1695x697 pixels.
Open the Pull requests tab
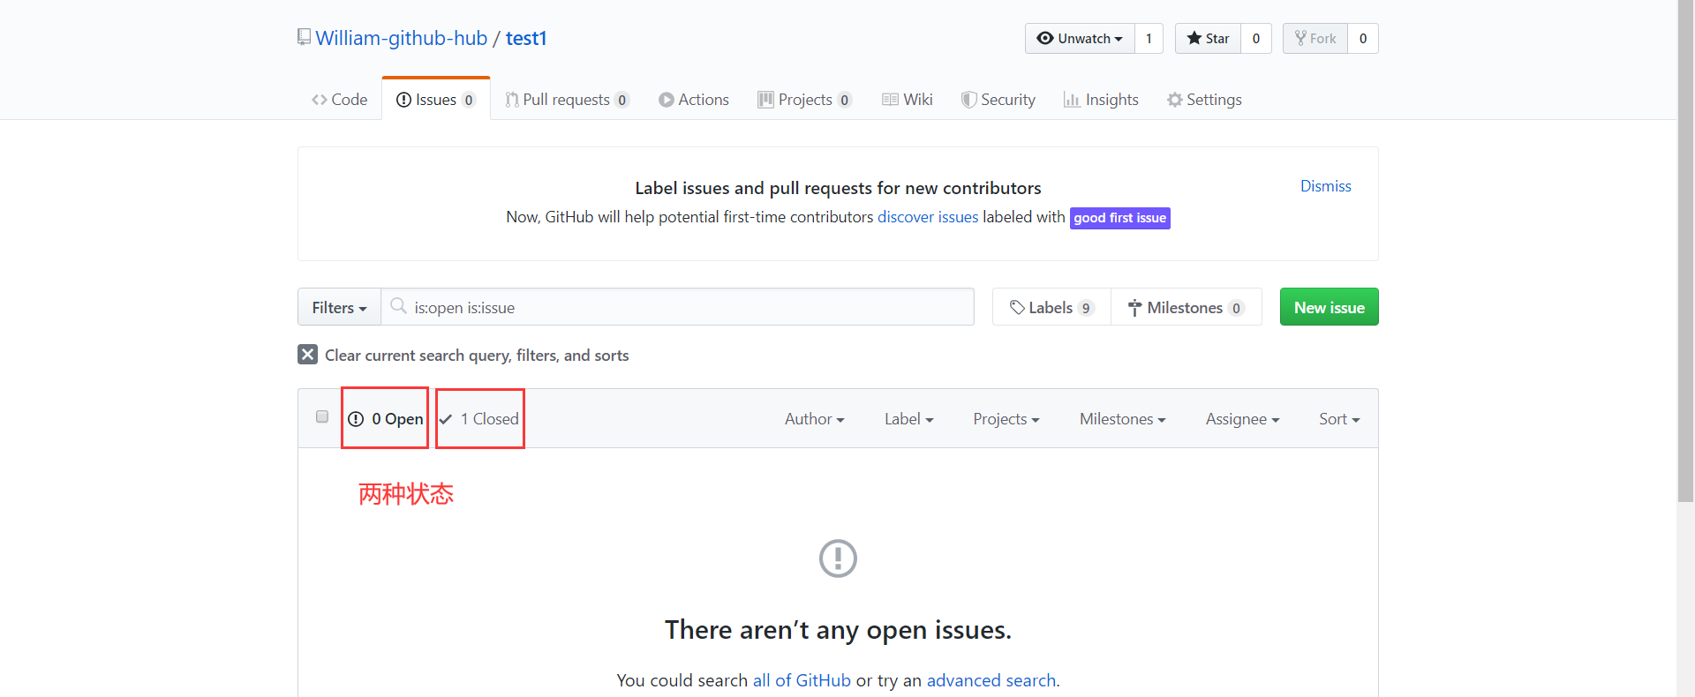click(x=567, y=100)
